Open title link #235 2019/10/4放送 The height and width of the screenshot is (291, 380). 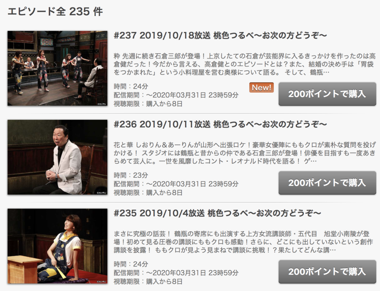[217, 213]
